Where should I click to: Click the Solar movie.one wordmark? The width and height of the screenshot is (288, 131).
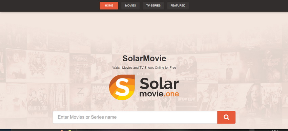tap(159, 87)
